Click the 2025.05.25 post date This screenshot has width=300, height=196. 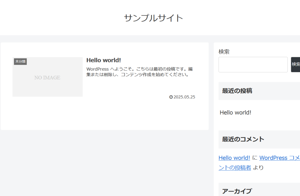coord(184,97)
